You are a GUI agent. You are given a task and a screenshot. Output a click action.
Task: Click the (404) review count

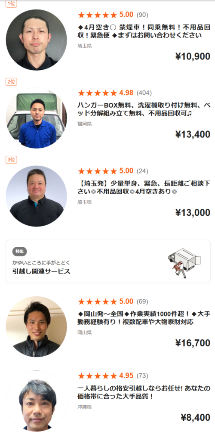tap(144, 93)
